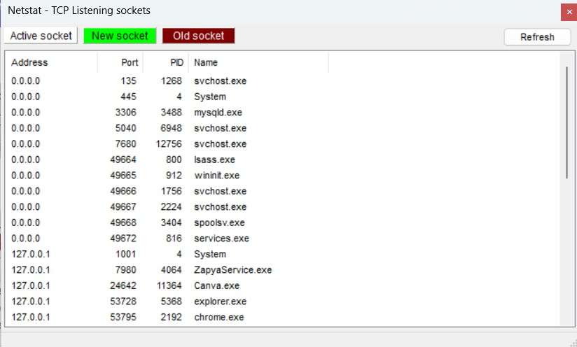Click PID 4064 cell

pos(171,270)
